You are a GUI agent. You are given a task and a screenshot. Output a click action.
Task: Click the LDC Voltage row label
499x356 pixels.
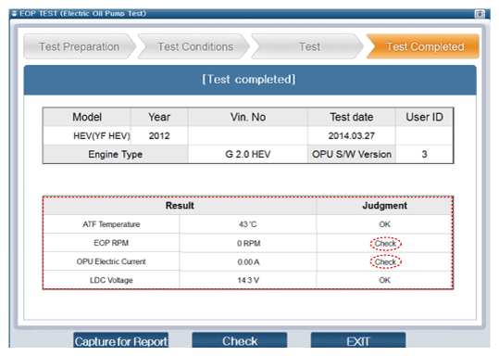click(111, 280)
